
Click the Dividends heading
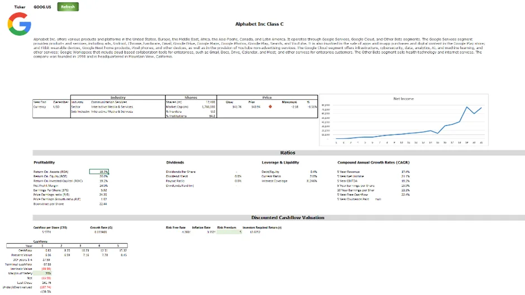pyautogui.click(x=175, y=162)
